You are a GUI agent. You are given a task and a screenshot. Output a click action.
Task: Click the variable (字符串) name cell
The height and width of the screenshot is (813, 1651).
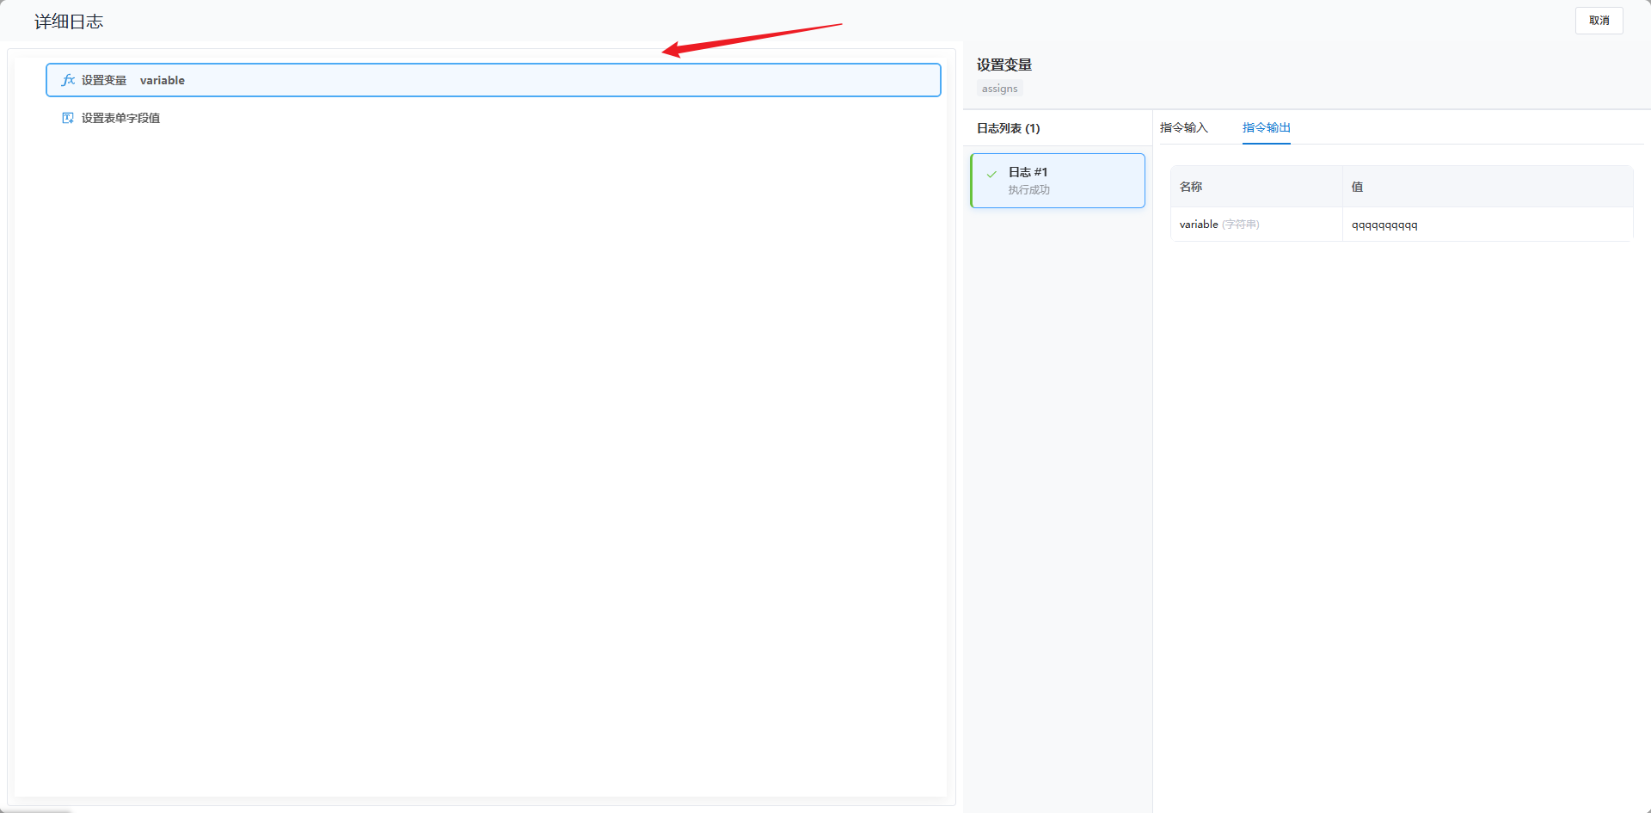pos(1218,225)
